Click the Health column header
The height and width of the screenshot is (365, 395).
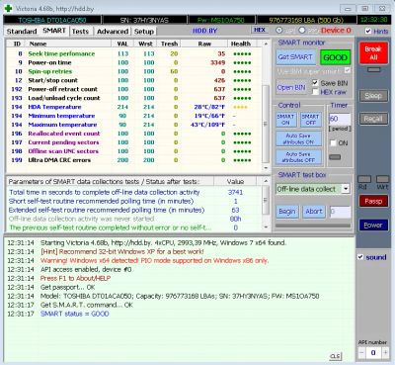point(241,44)
